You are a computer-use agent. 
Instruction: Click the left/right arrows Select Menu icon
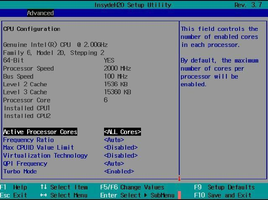(x=44, y=195)
